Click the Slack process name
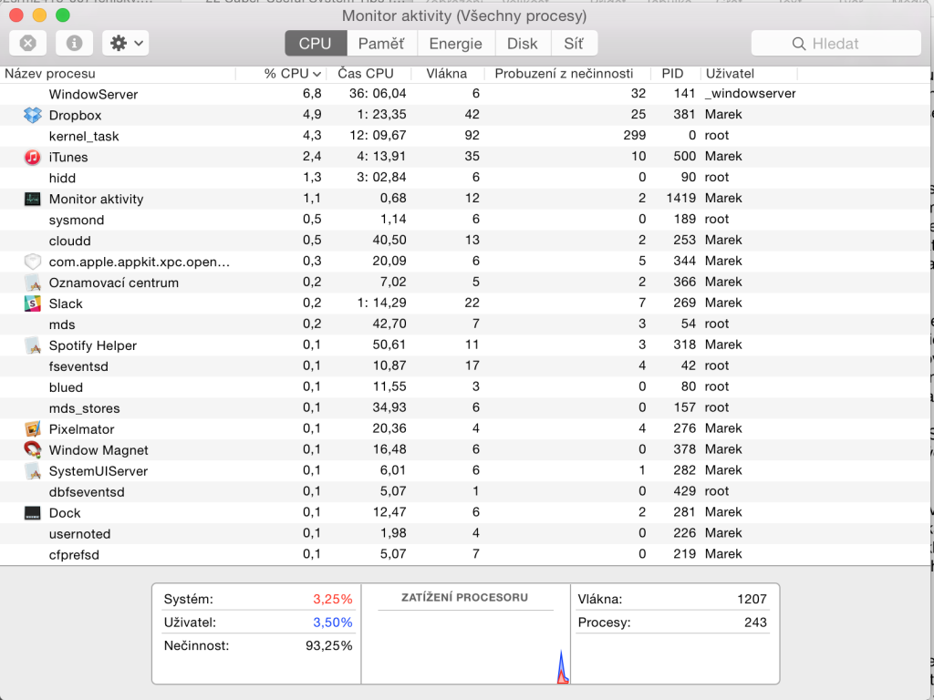Viewport: 934px width, 700px height. 66,304
